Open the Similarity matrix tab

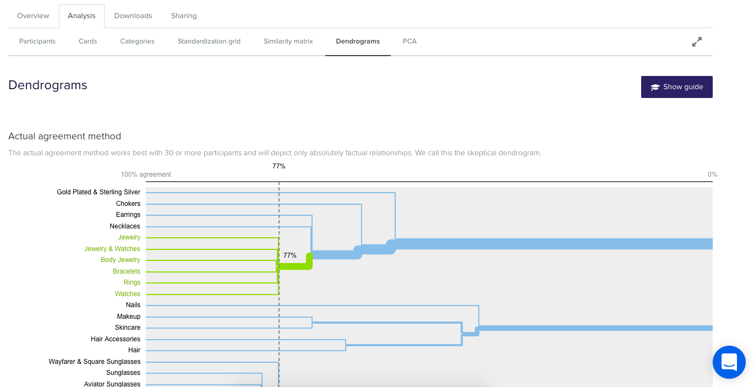pyautogui.click(x=288, y=41)
